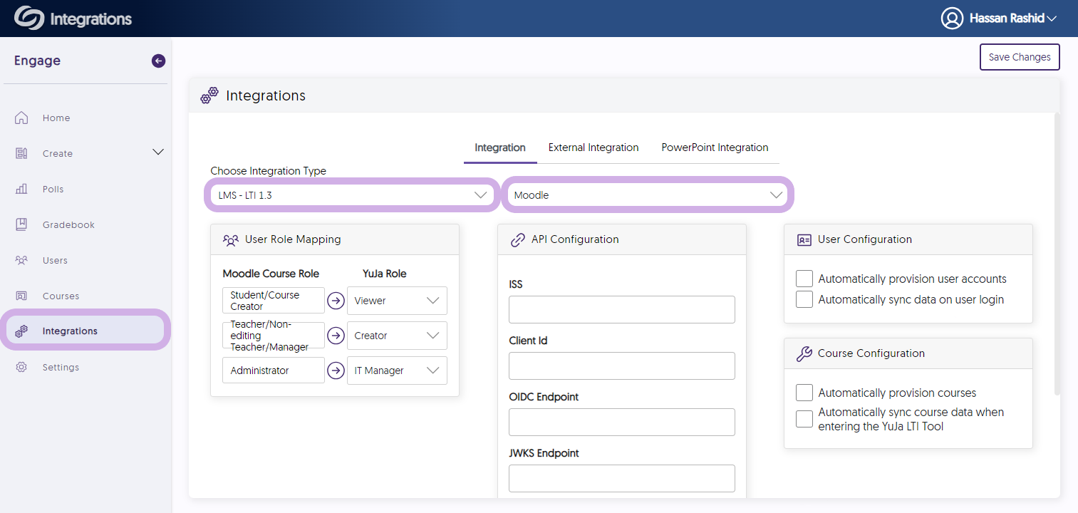This screenshot has height=513, width=1078.
Task: Expand the Create menu chevron
Action: (x=158, y=152)
